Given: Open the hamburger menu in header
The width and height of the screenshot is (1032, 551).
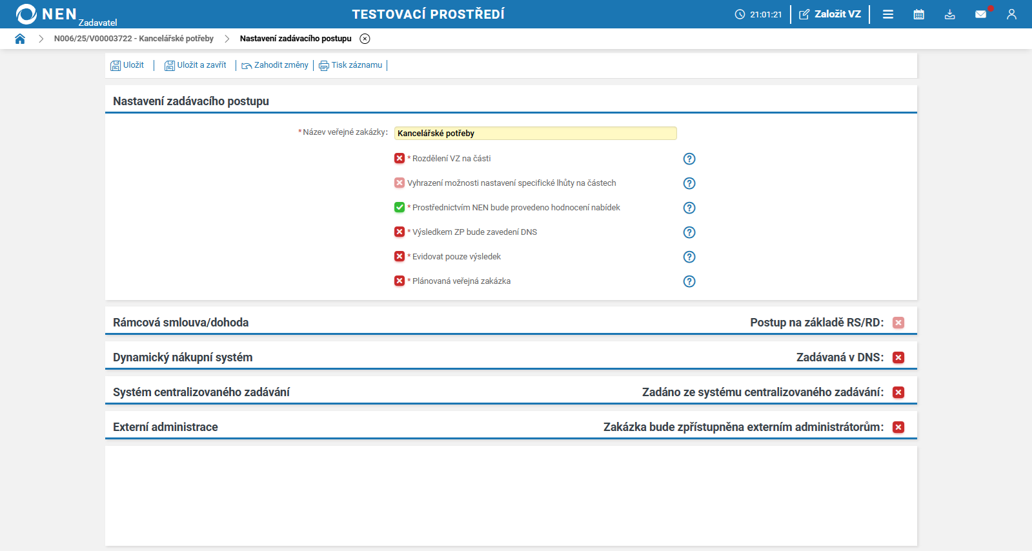Looking at the screenshot, I should point(888,14).
